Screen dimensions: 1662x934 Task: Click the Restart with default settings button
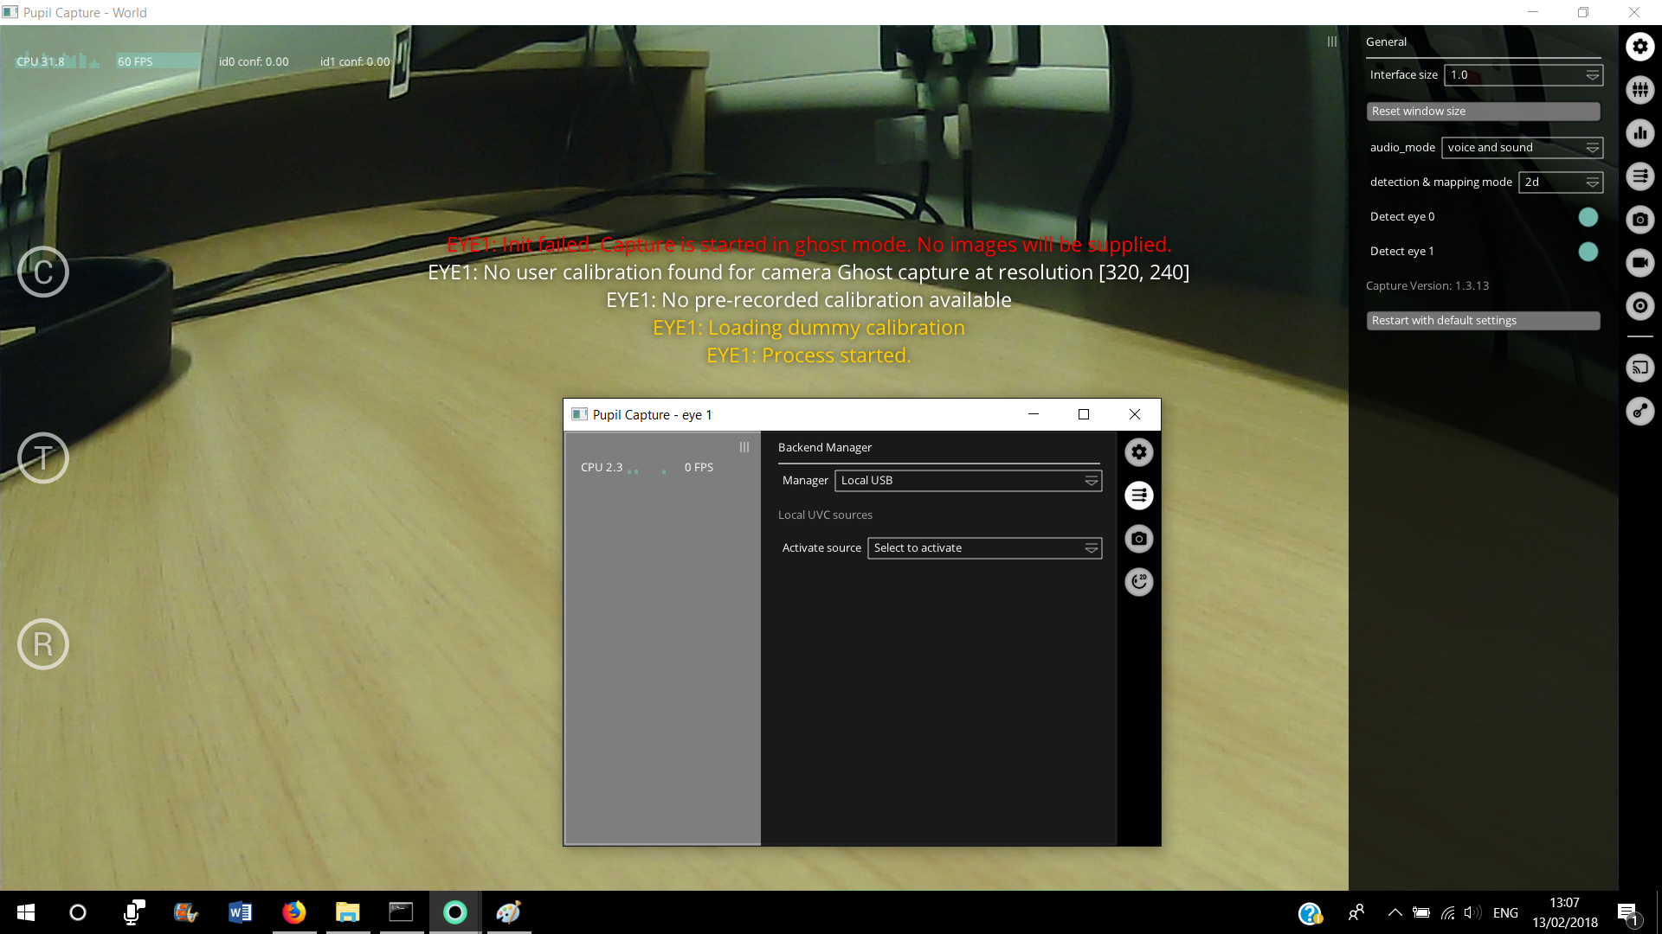(x=1483, y=319)
